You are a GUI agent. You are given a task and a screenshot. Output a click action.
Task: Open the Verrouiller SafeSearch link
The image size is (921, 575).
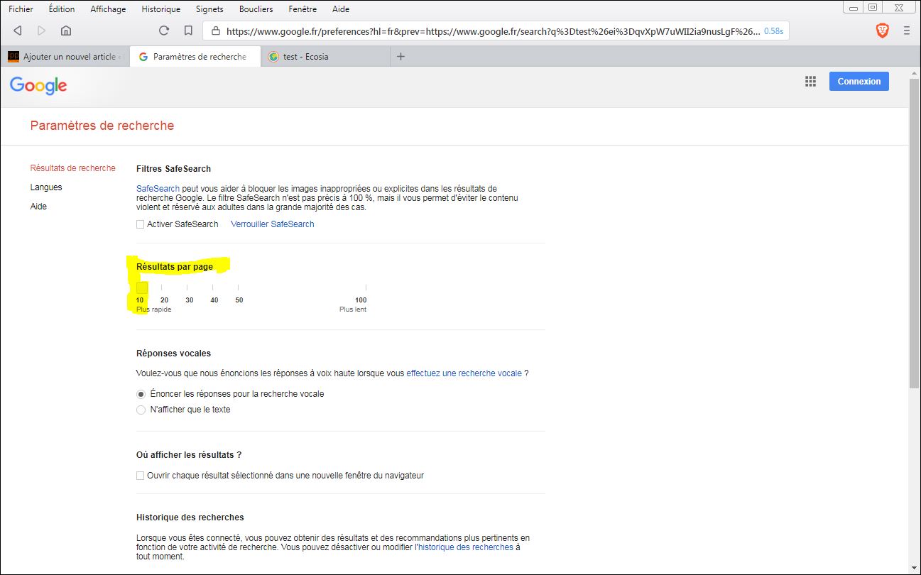point(272,224)
